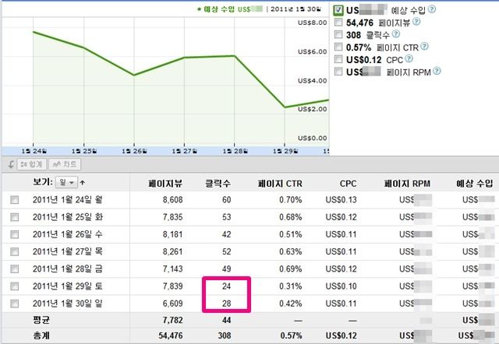Viewport: 499px width, 344px height.
Task: Check the 54,476 페이지뷰 metric checkbox
Action: click(x=338, y=23)
